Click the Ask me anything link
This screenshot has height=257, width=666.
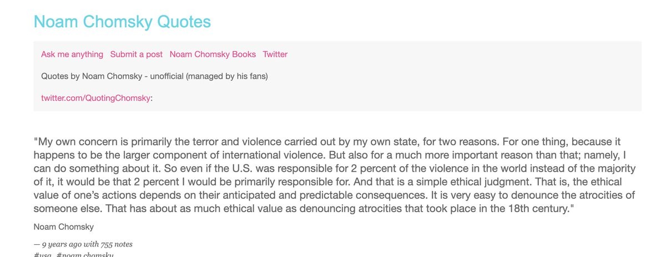tap(72, 54)
